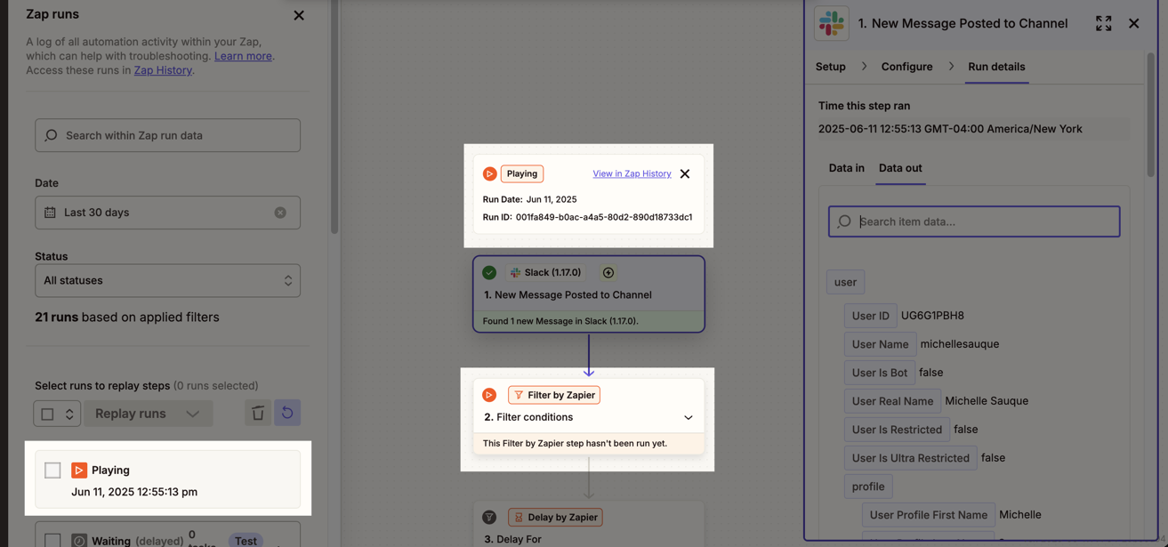Expand the Filter conditions chevron

[688, 417]
